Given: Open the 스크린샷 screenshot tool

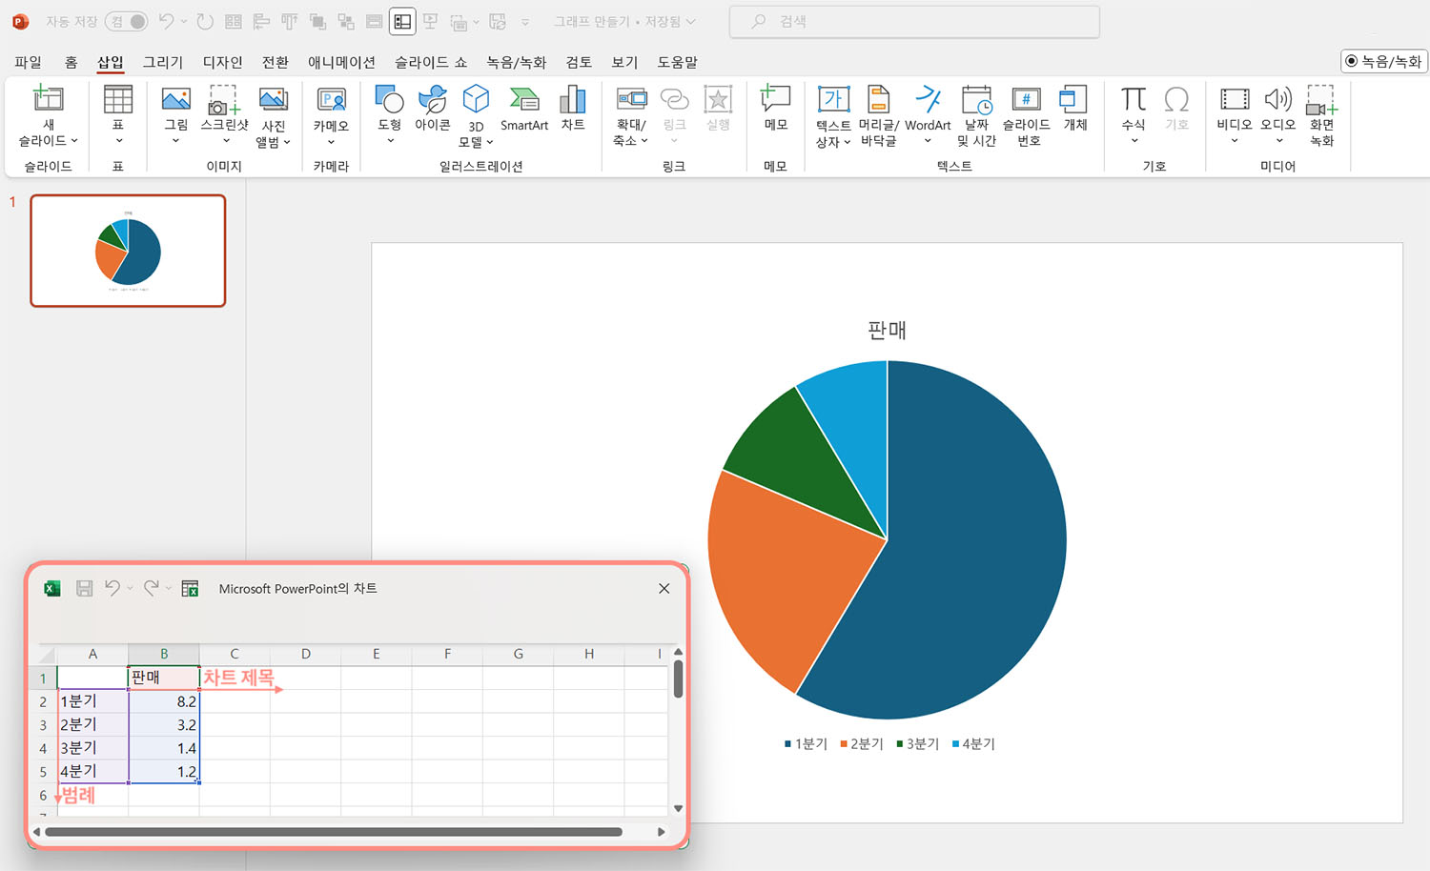Looking at the screenshot, I should click(x=224, y=114).
